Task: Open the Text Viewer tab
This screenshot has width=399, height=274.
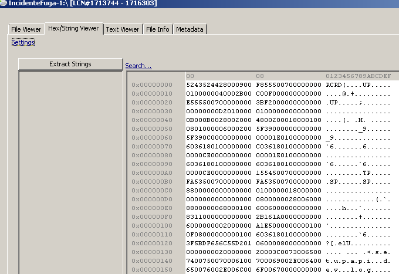Action: coord(123,29)
